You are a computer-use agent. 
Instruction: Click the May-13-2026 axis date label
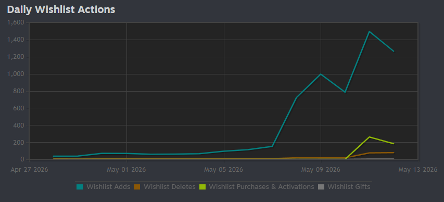pos(418,170)
